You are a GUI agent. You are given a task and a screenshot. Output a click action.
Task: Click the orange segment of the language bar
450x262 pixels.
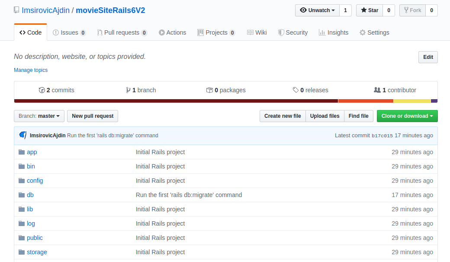pos(366,101)
